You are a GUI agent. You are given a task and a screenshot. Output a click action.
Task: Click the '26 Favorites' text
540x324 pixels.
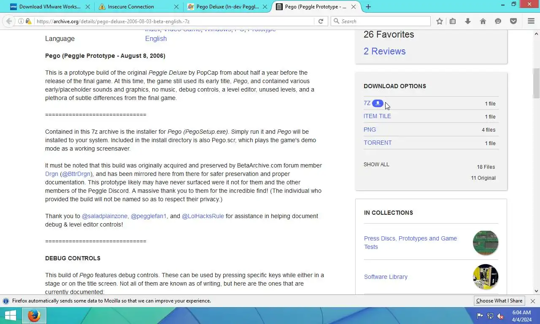(389, 35)
